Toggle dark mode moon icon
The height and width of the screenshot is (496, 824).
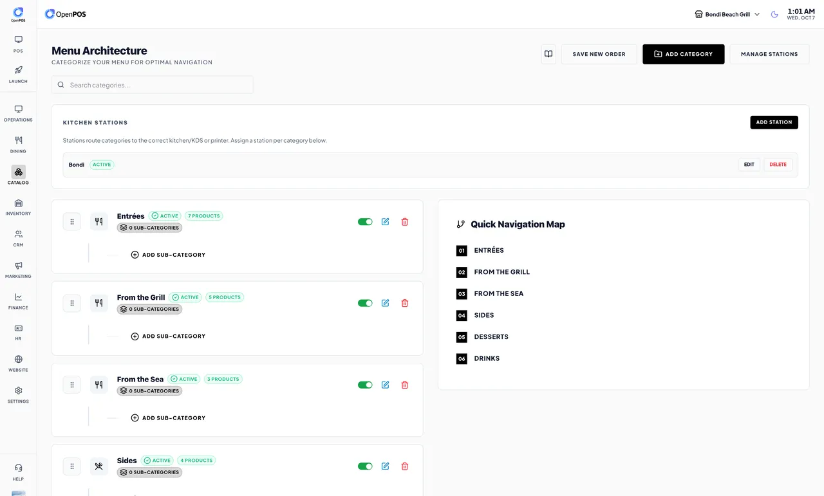(x=774, y=14)
